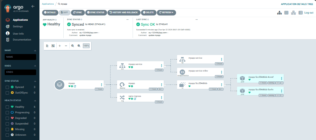316x140 pixels.
Task: Open the three-dot menu on the pod 4cvwf node
Action: click(282, 78)
